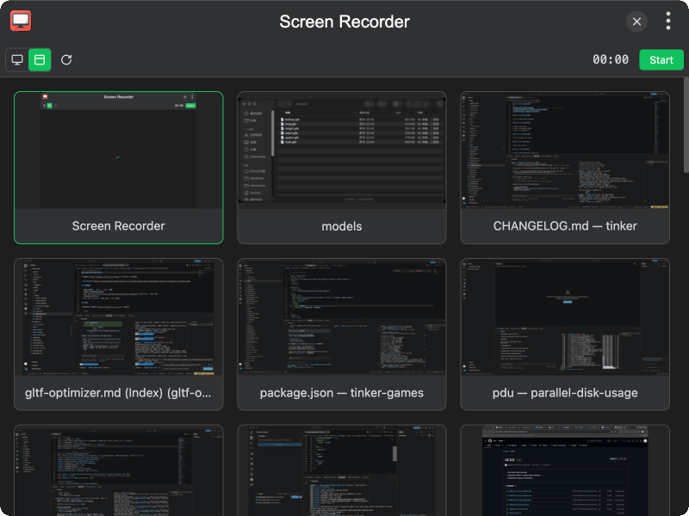The width and height of the screenshot is (689, 516).
Task: Click the window list vertical scrollbar
Action: coord(686,126)
